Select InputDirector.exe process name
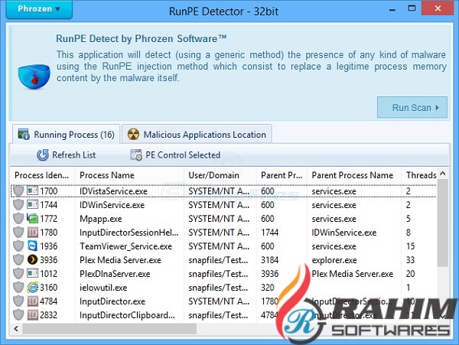Viewport: 459px width, 345px height. coord(112,301)
